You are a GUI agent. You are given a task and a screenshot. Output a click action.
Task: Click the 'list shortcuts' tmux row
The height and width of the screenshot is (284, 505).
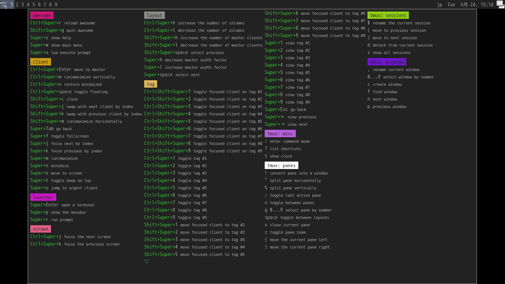pyautogui.click(x=283, y=149)
